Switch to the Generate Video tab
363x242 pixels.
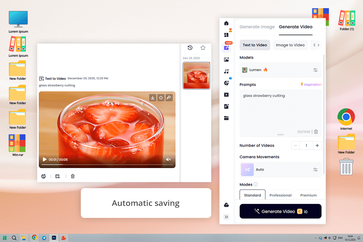[x=296, y=27]
